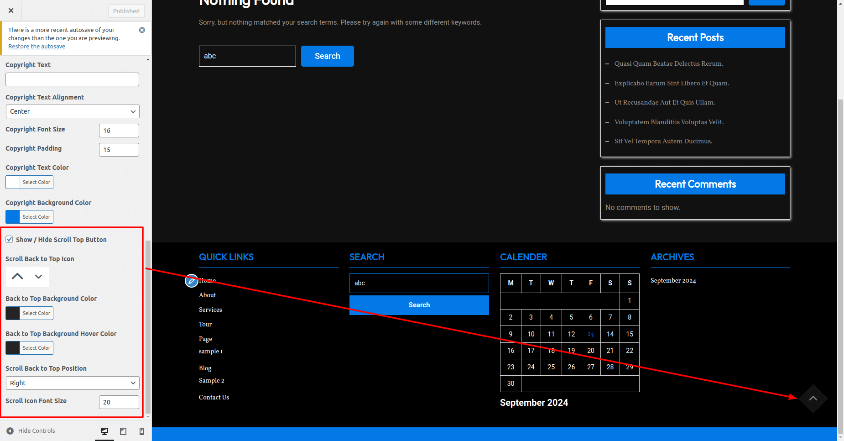This screenshot has height=441, width=844.
Task: Select the up chevron scroll icon
Action: pyautogui.click(x=17, y=276)
